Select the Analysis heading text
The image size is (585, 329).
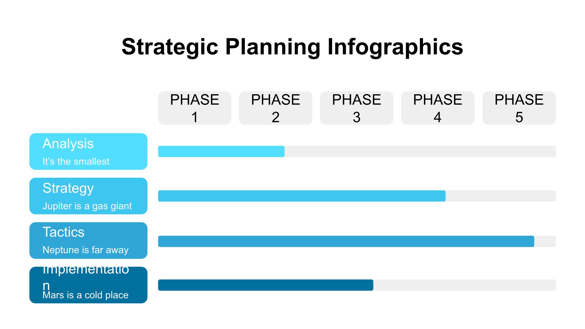pos(68,144)
